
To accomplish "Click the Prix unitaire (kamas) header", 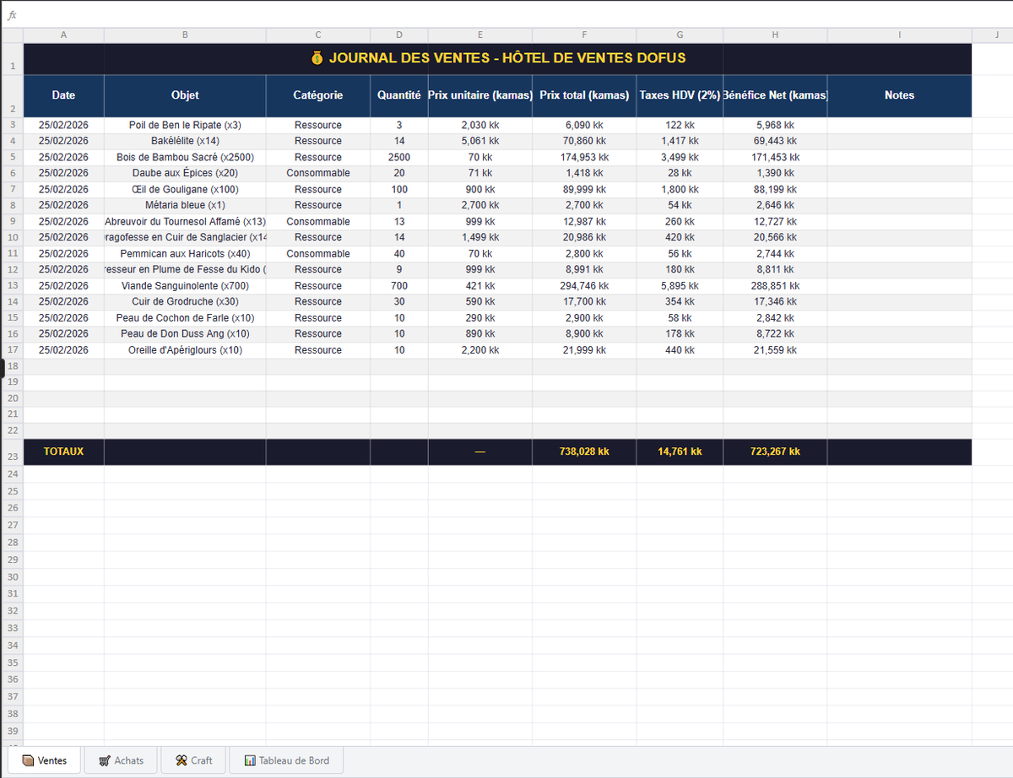I will (480, 95).
